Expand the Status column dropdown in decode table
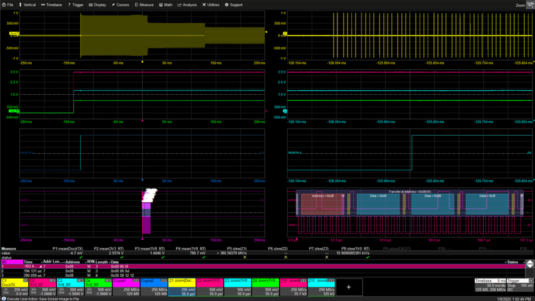The width and height of the screenshot is (535, 301). [524, 262]
